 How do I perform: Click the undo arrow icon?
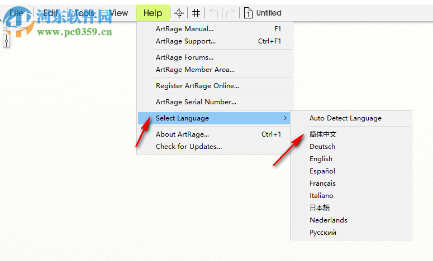[213, 13]
